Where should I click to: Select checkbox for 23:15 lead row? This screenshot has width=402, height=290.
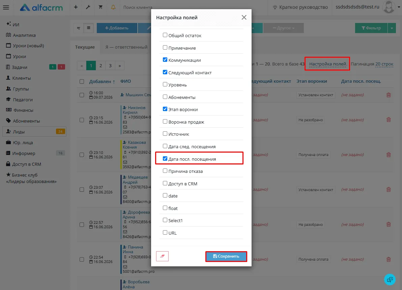tap(82, 120)
